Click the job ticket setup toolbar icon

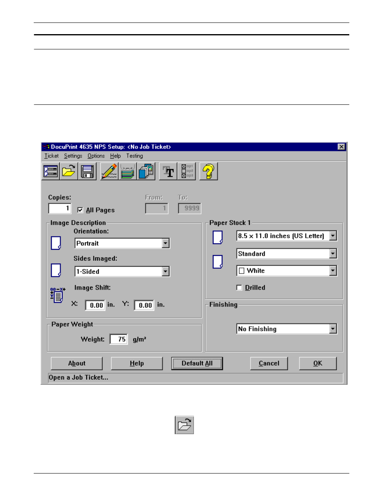click(x=51, y=171)
